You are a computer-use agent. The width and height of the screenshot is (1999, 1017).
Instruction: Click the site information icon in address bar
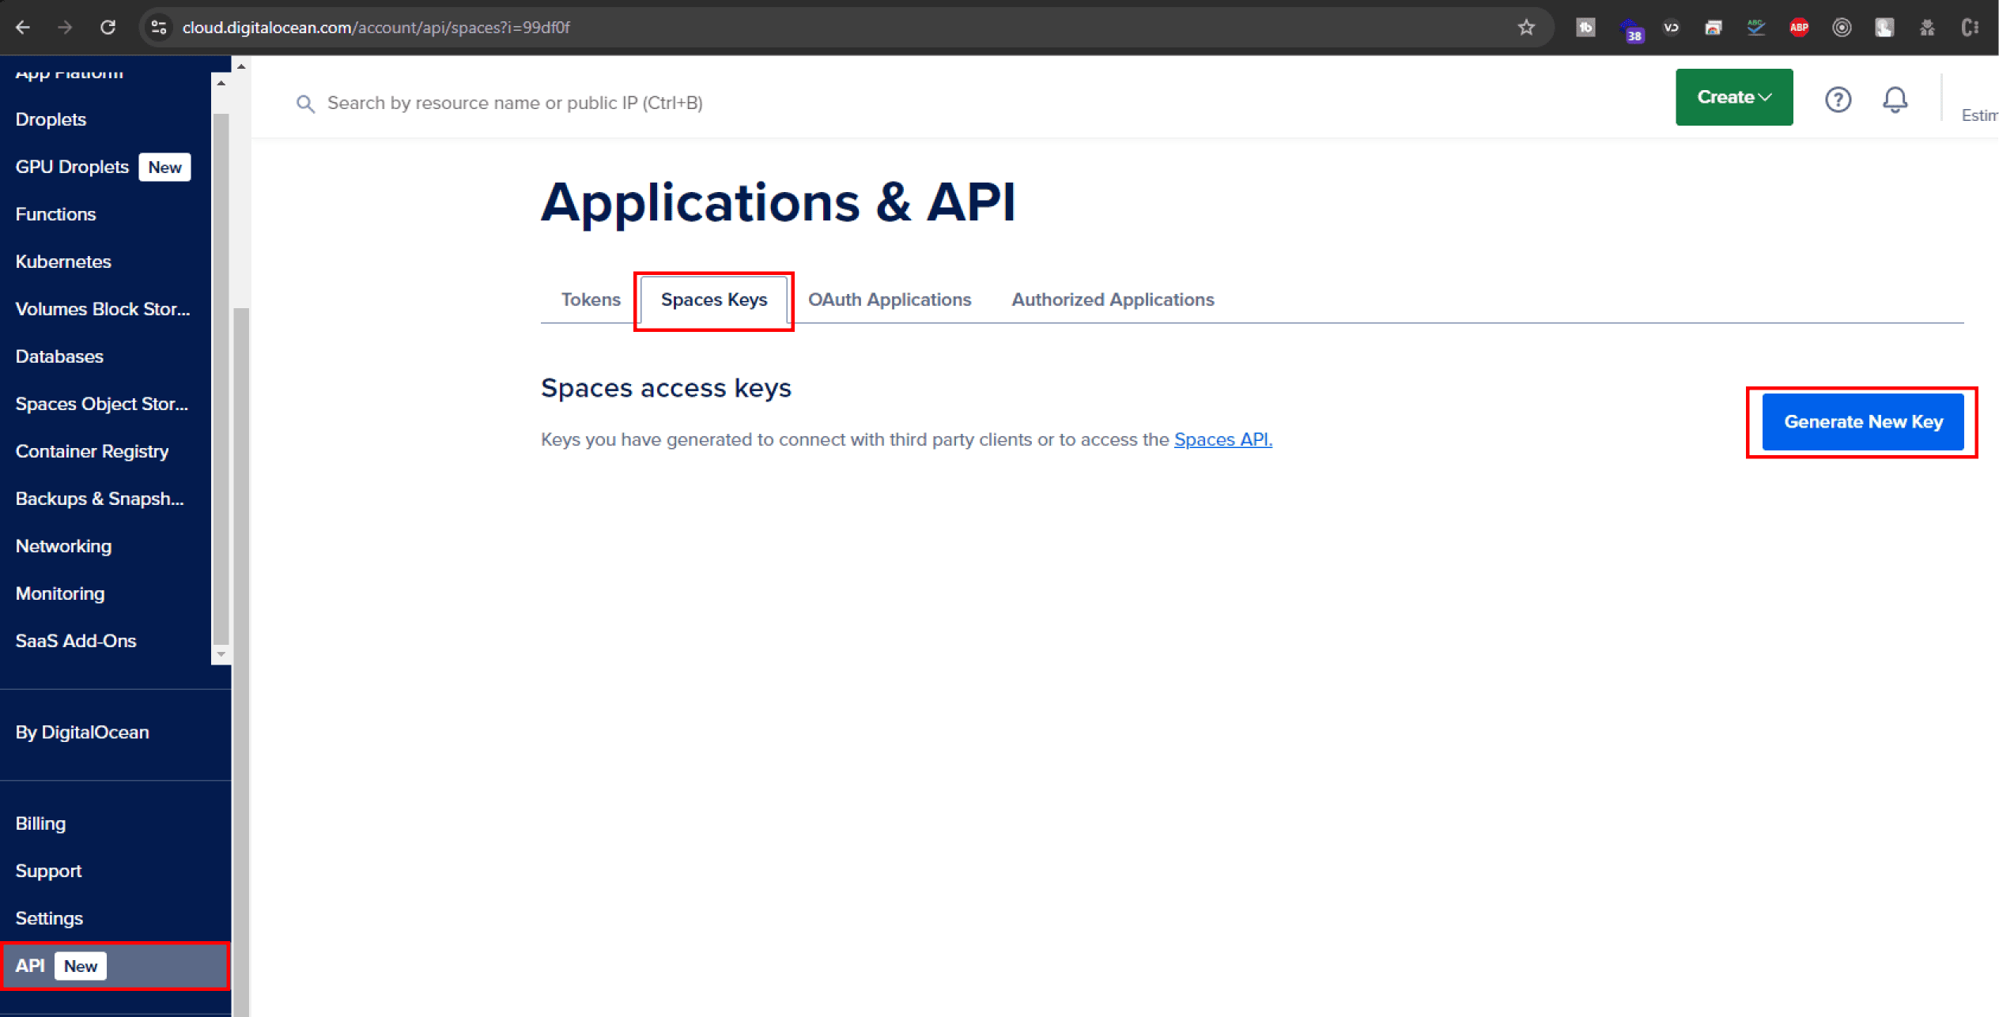pyautogui.click(x=159, y=28)
